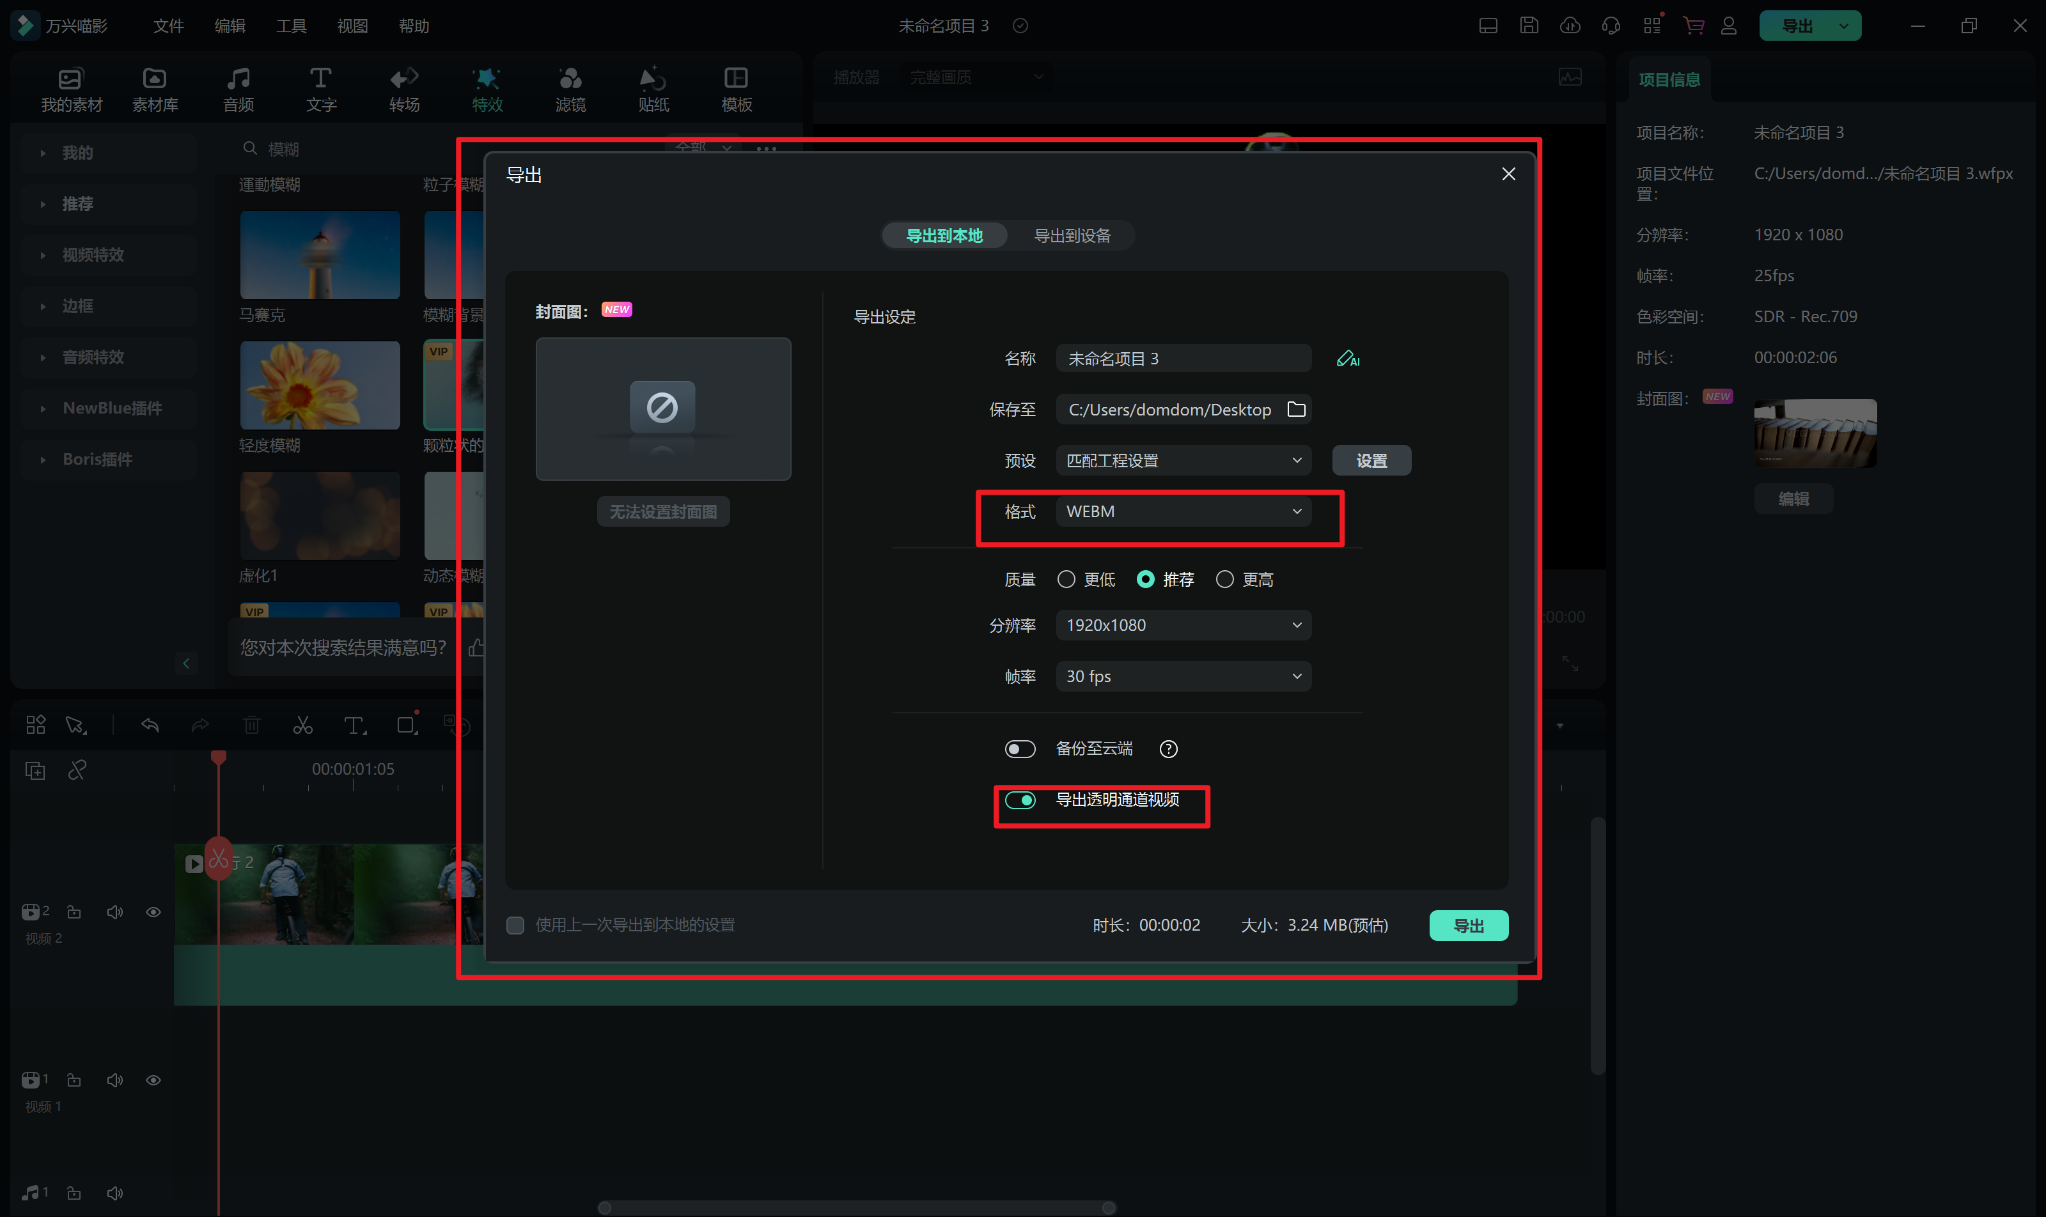The height and width of the screenshot is (1217, 2046).
Task: Click the AI rename pencil icon
Action: (1347, 359)
